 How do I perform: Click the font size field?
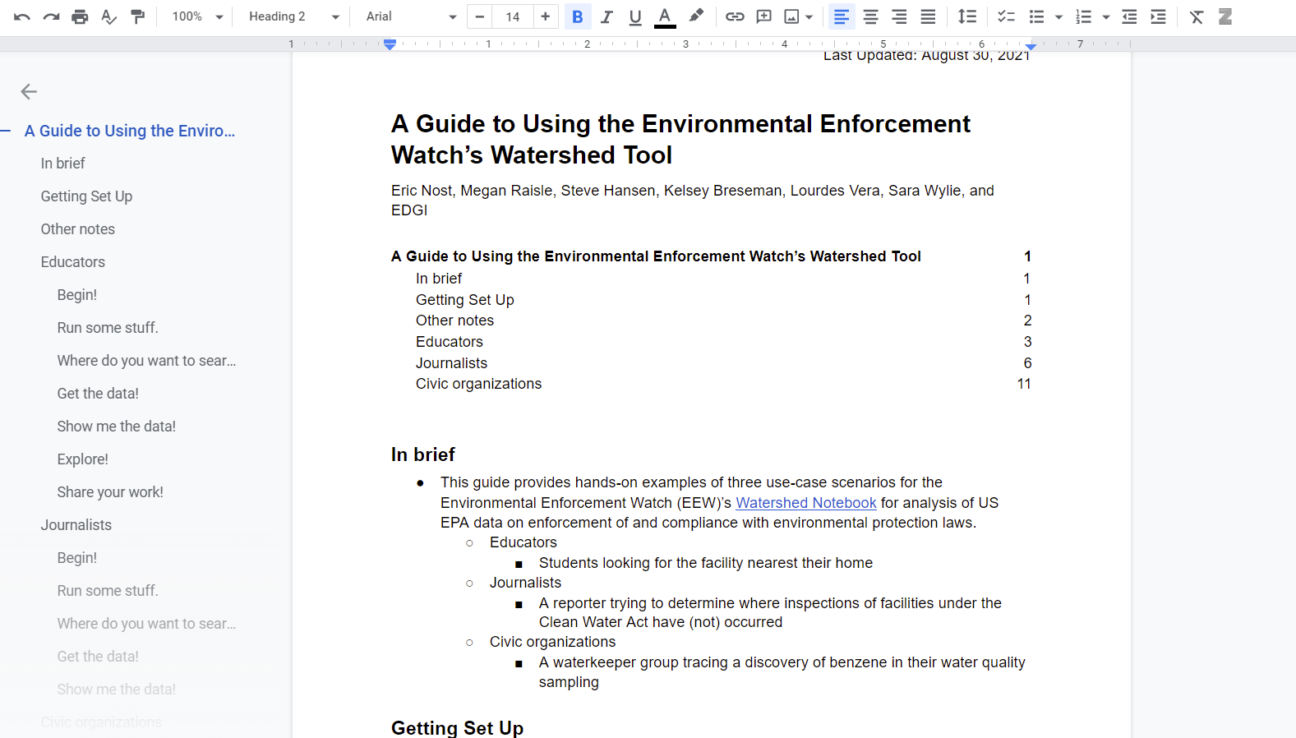513,16
